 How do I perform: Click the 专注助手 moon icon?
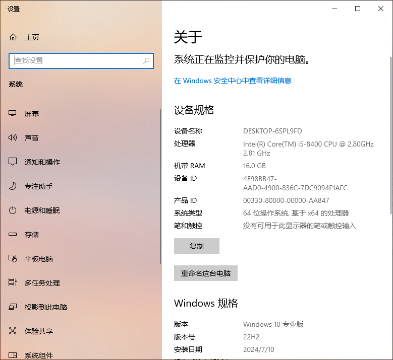13,186
